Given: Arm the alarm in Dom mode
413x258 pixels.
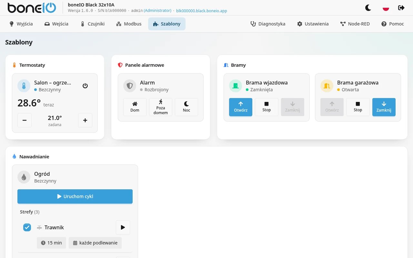Looking at the screenshot, I should point(135,107).
